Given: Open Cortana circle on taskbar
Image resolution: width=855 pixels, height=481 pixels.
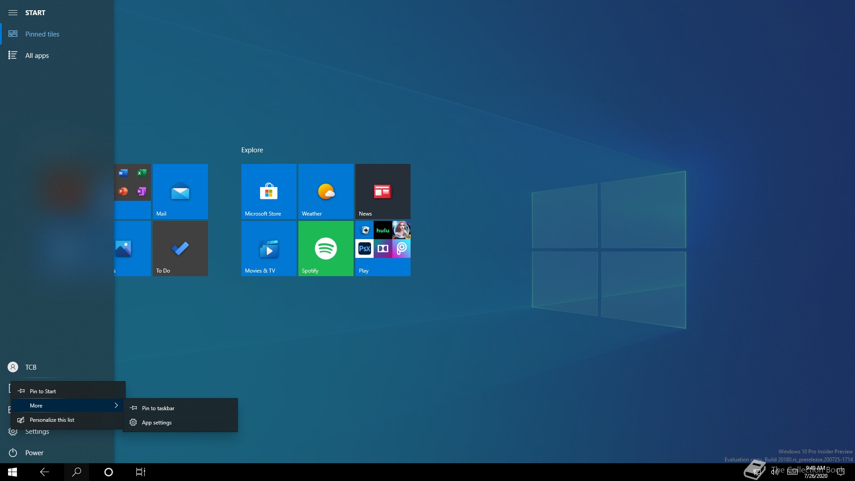Looking at the screenshot, I should [x=109, y=472].
